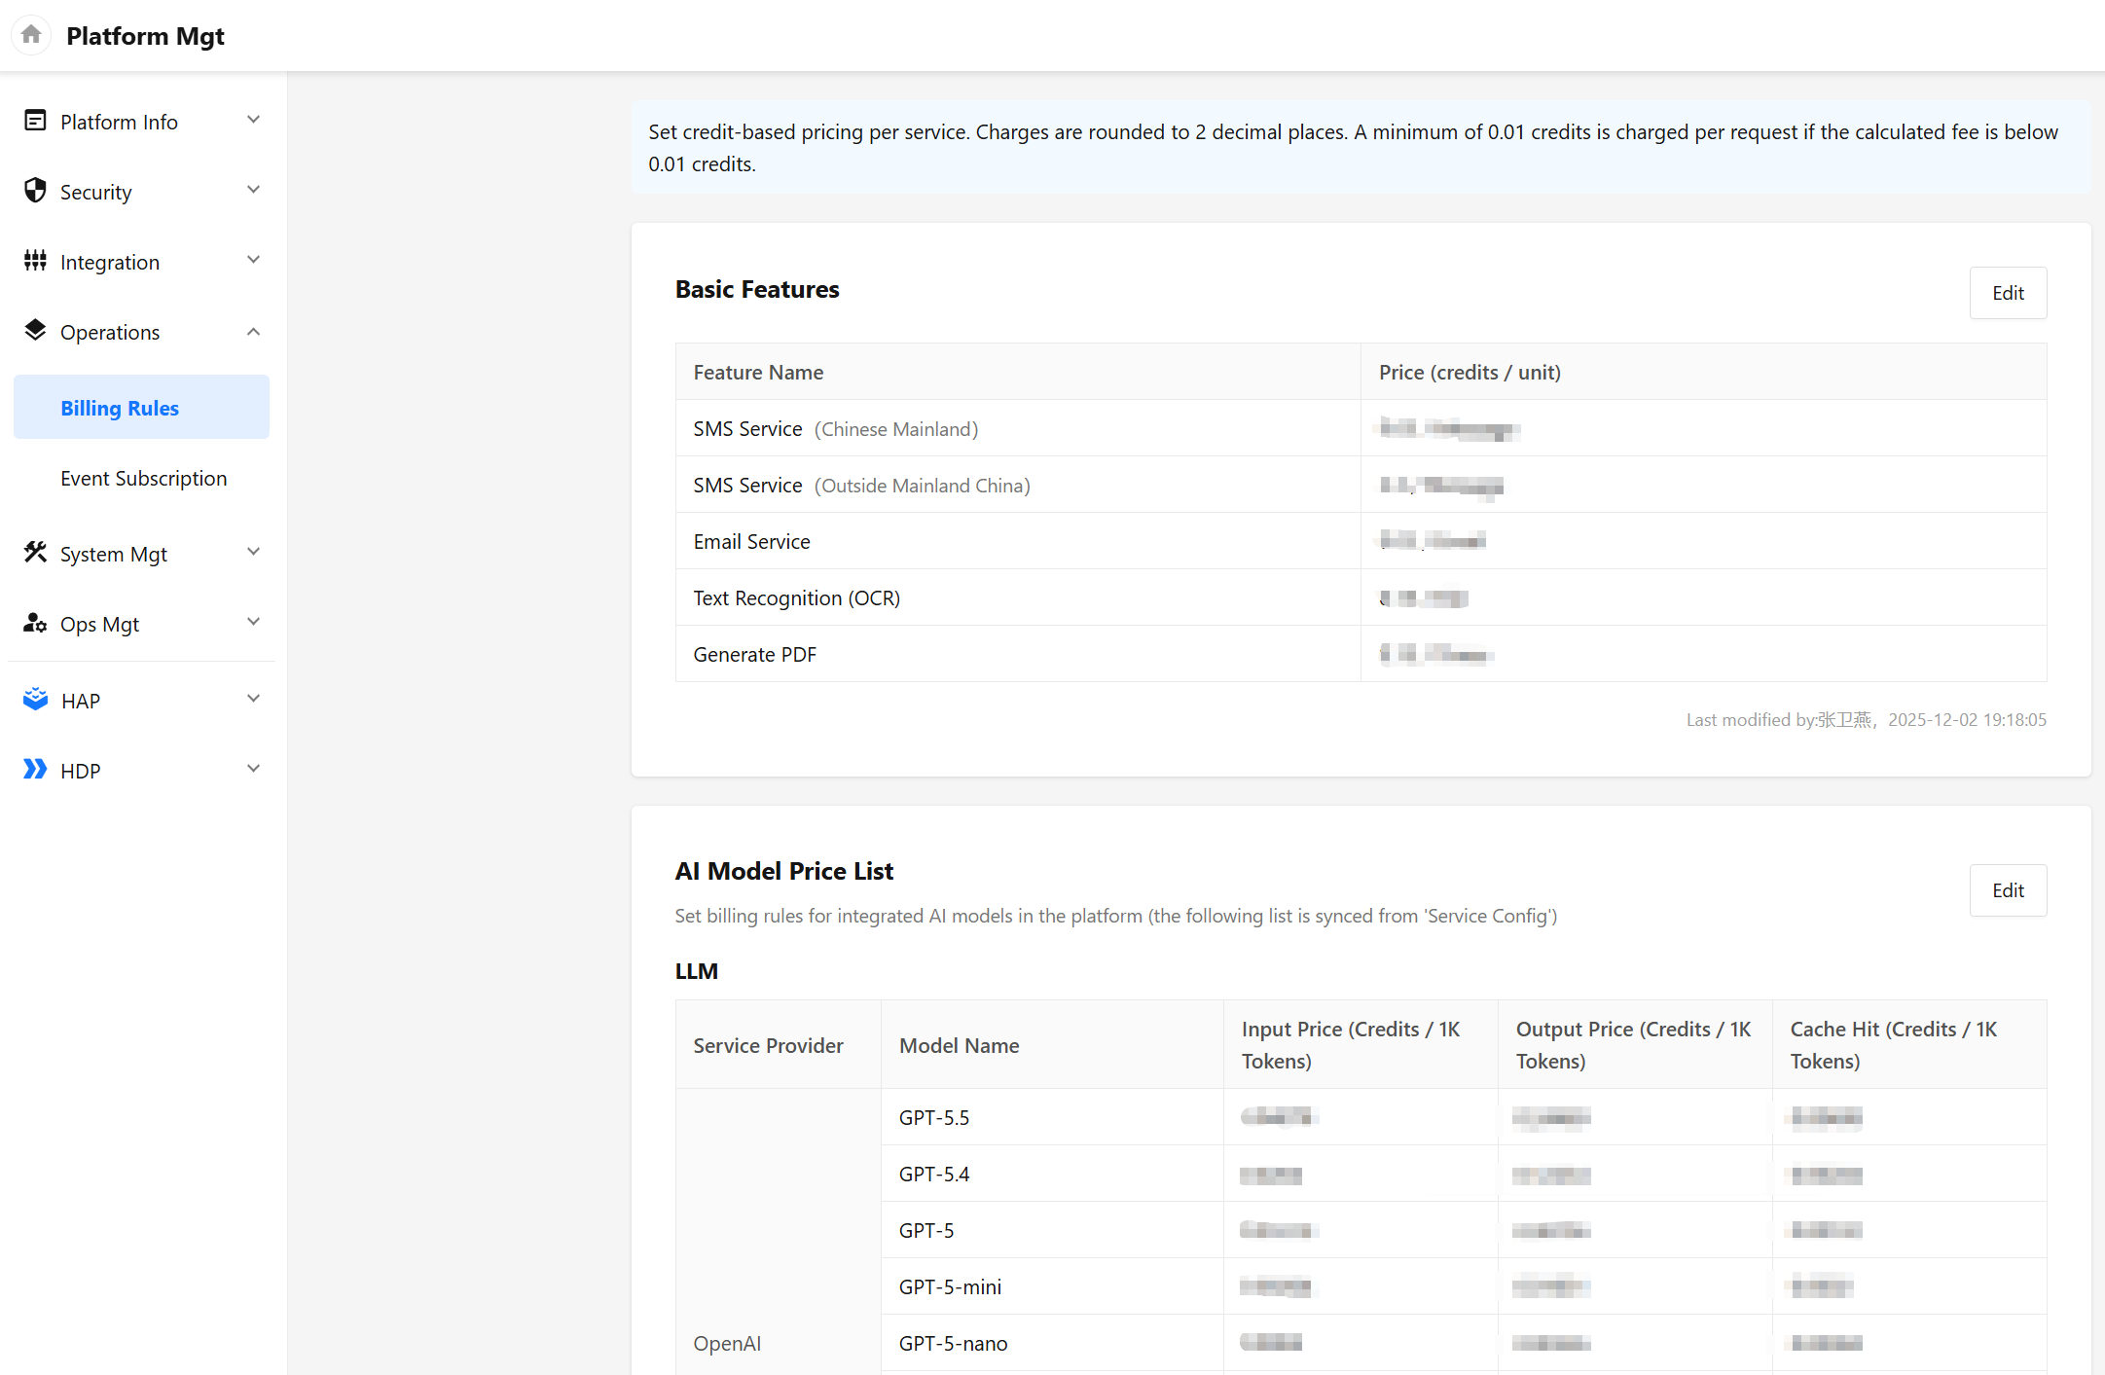Screen dimensions: 2105x1375
Task: Expand the Ops Mgt chevron
Action: coord(254,622)
